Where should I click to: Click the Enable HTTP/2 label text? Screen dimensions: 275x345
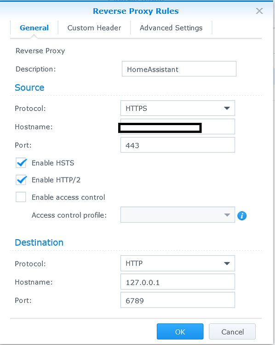[56, 180]
